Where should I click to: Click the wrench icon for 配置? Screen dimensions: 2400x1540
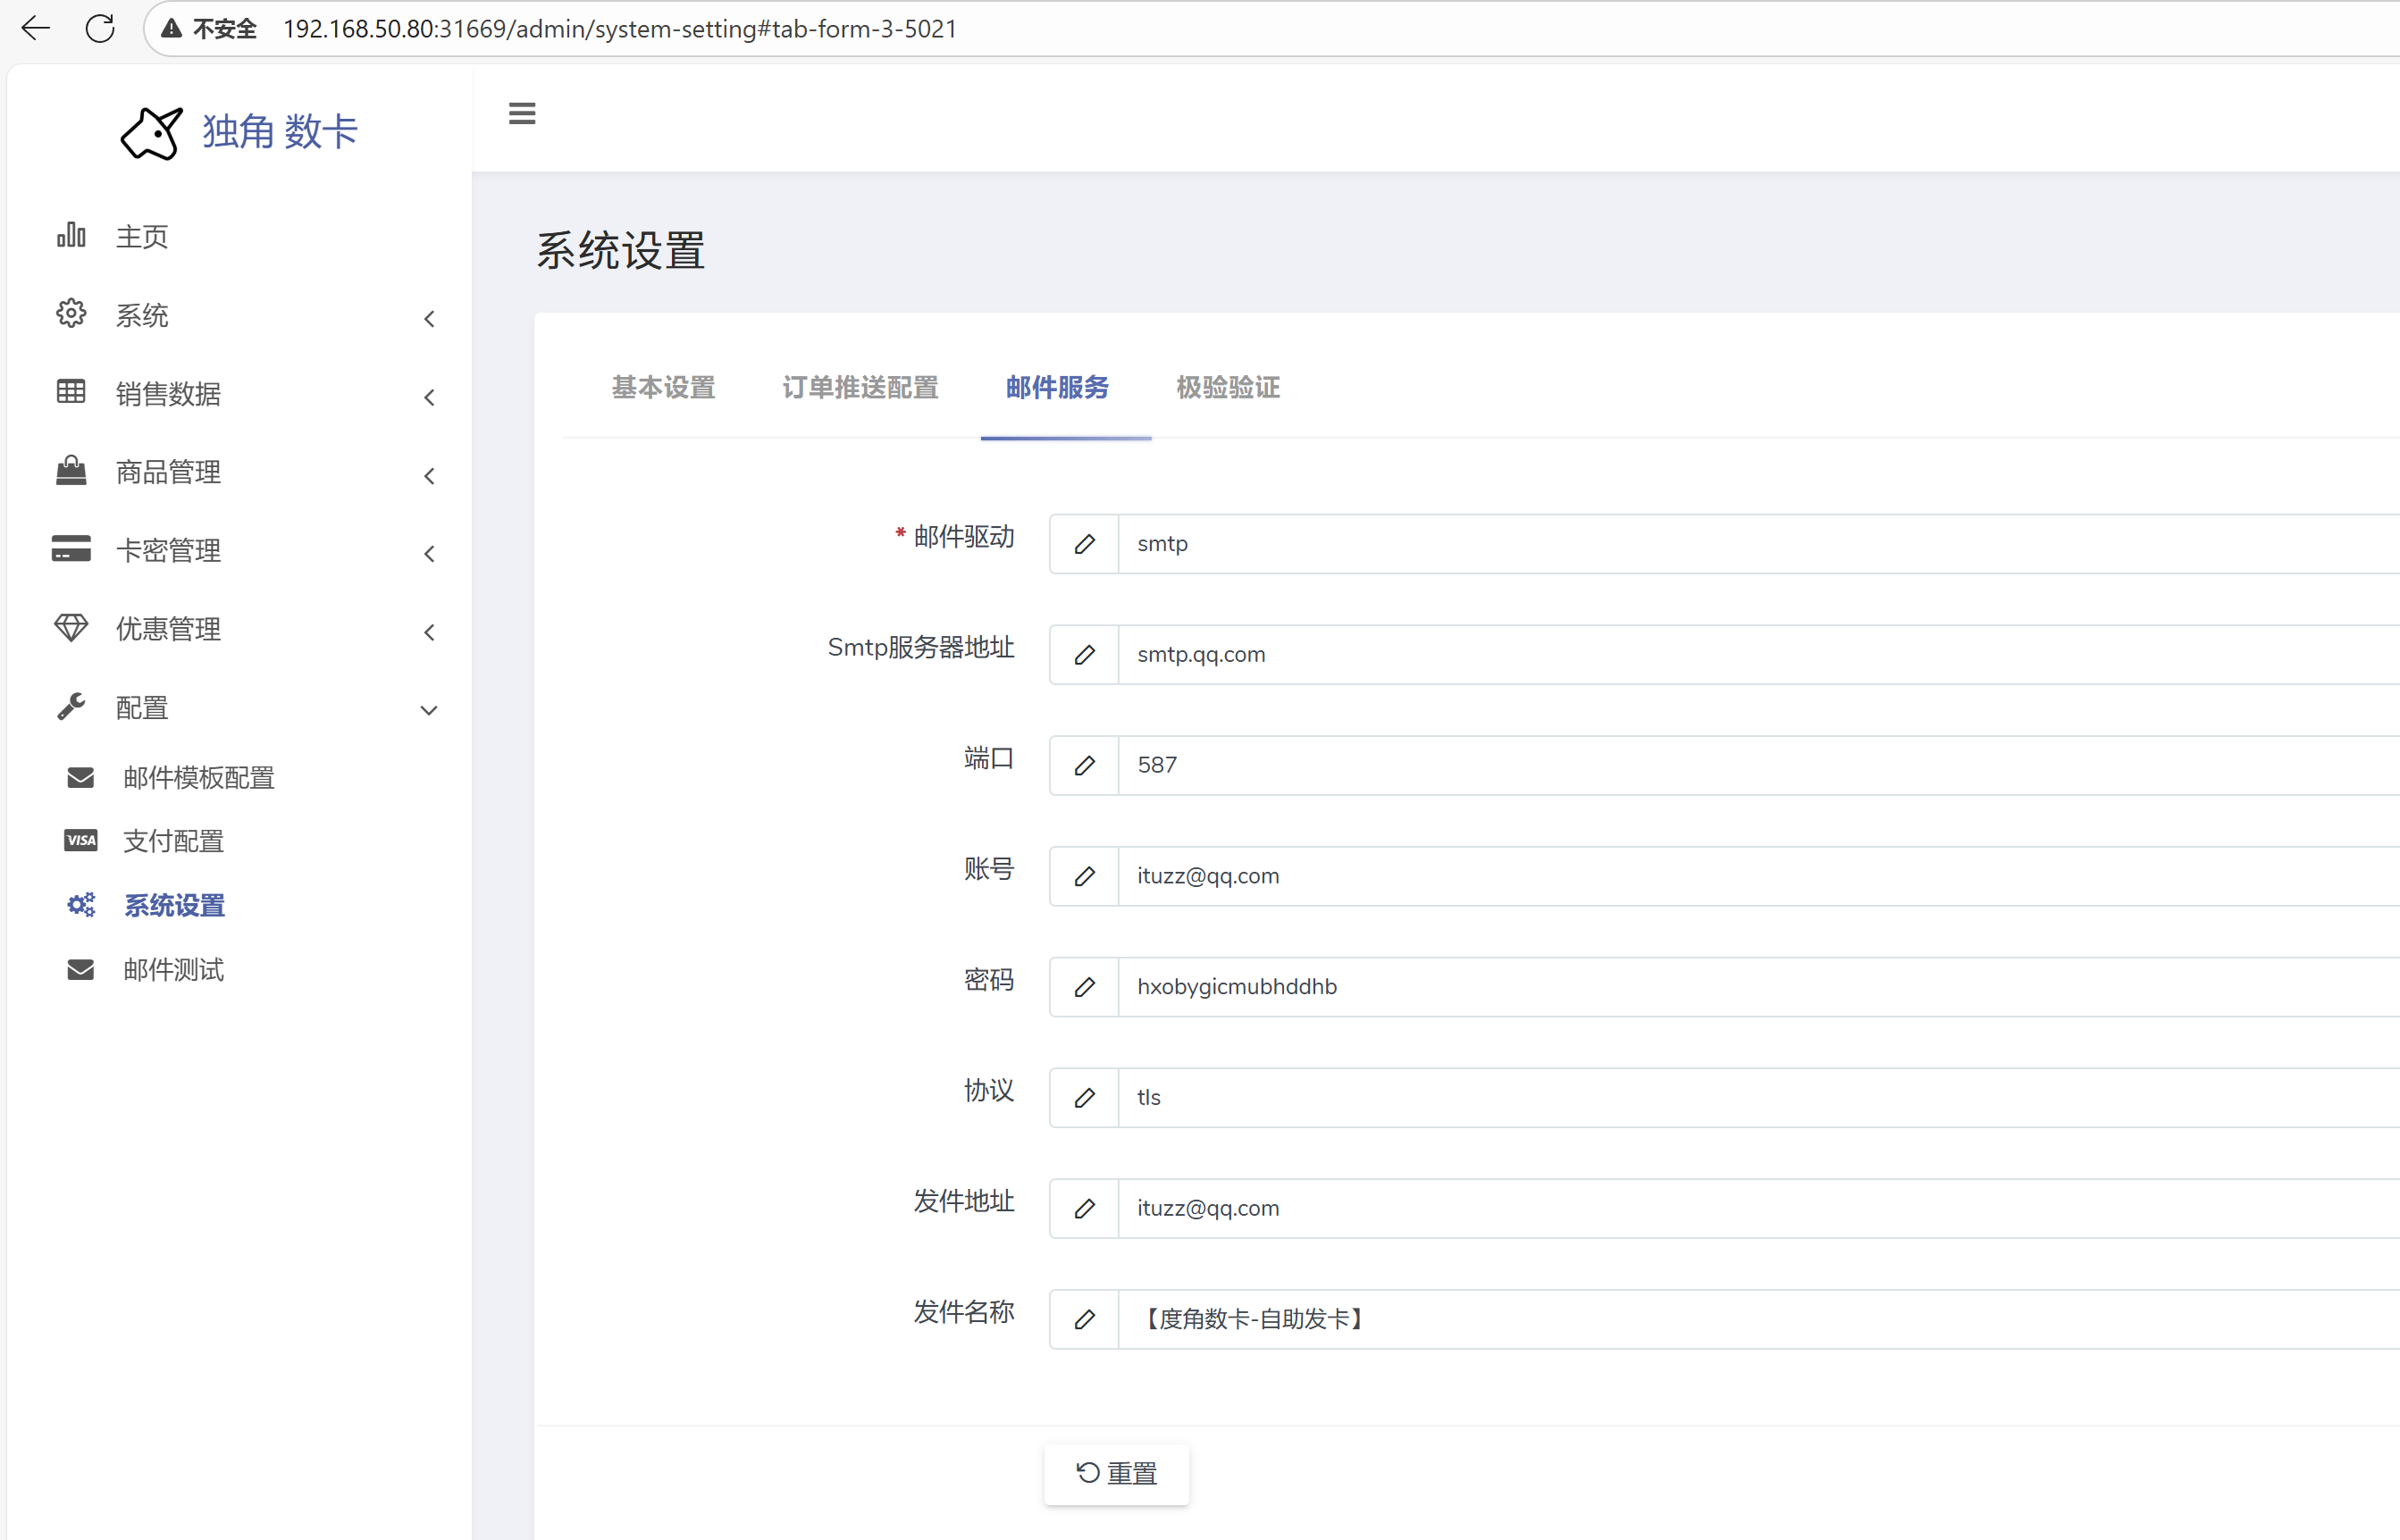coord(71,707)
